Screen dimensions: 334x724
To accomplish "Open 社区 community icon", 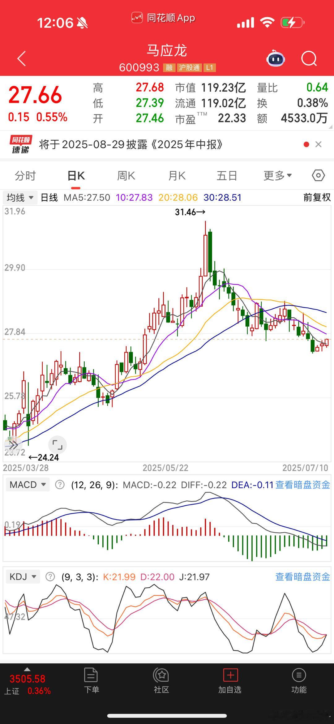I will point(161,681).
